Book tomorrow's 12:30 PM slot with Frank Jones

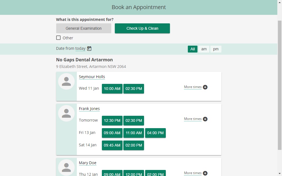click(112, 120)
